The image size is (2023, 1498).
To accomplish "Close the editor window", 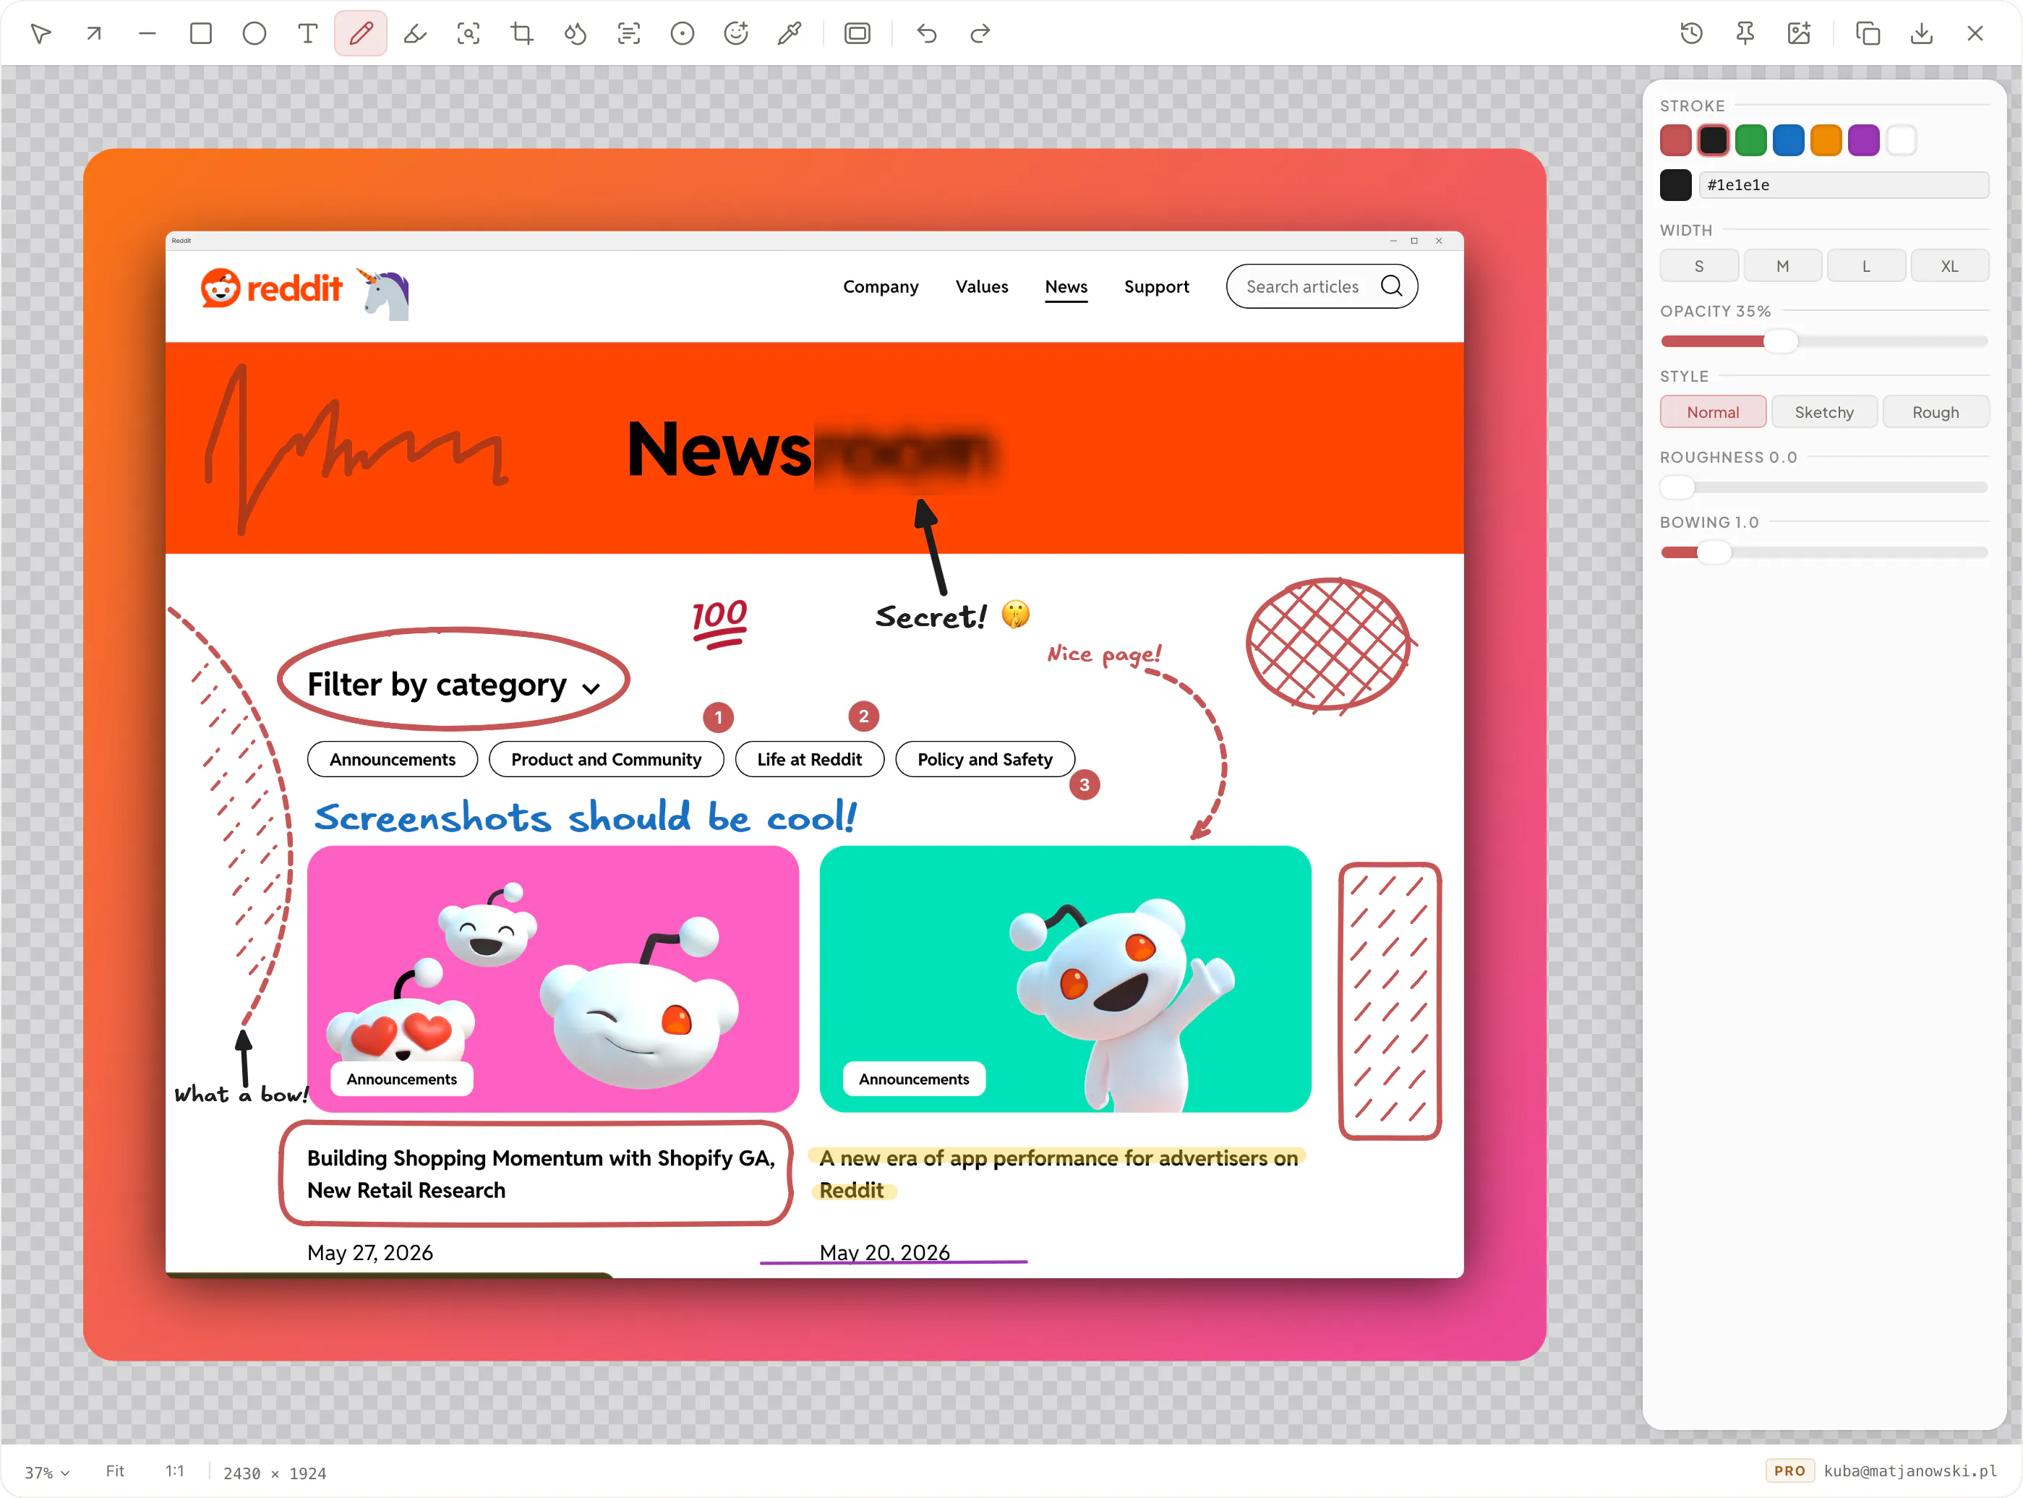I will coord(1975,33).
